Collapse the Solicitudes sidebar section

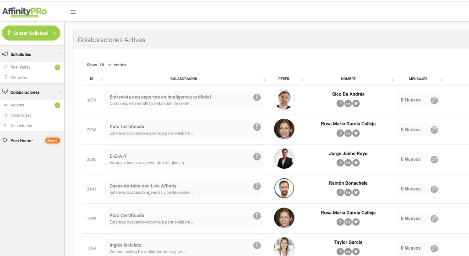tap(59, 54)
